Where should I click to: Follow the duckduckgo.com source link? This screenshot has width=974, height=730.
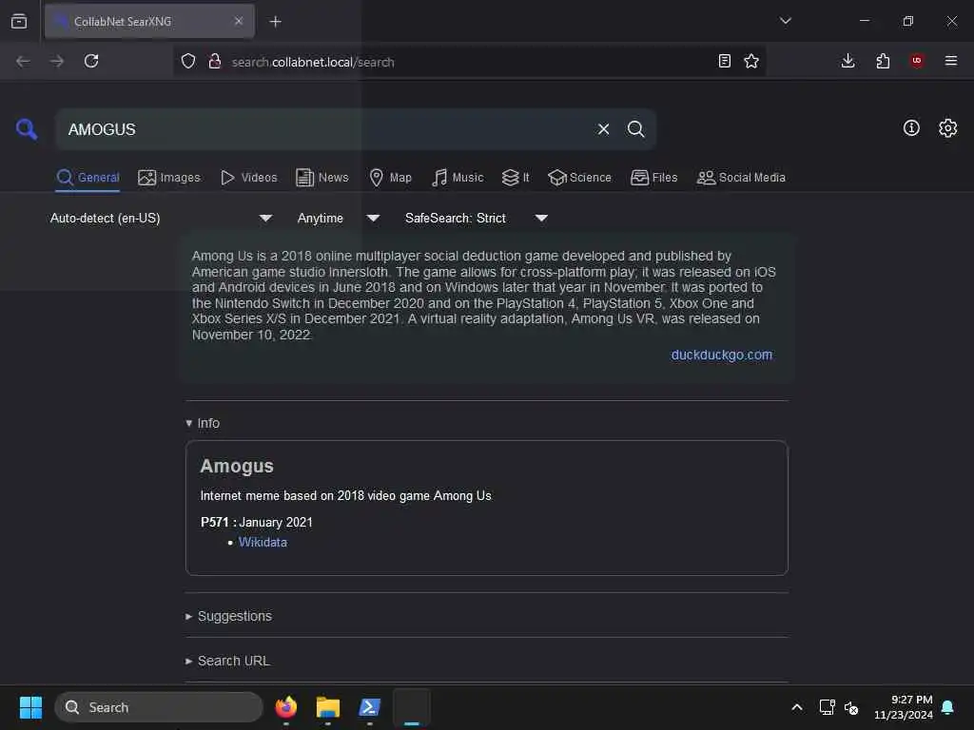point(721,355)
